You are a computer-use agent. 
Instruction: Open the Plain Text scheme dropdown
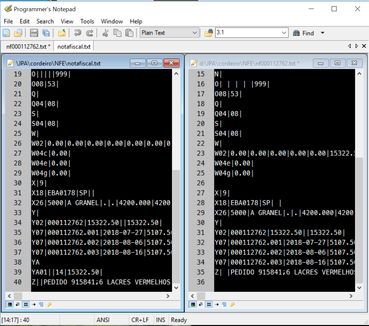[194, 33]
